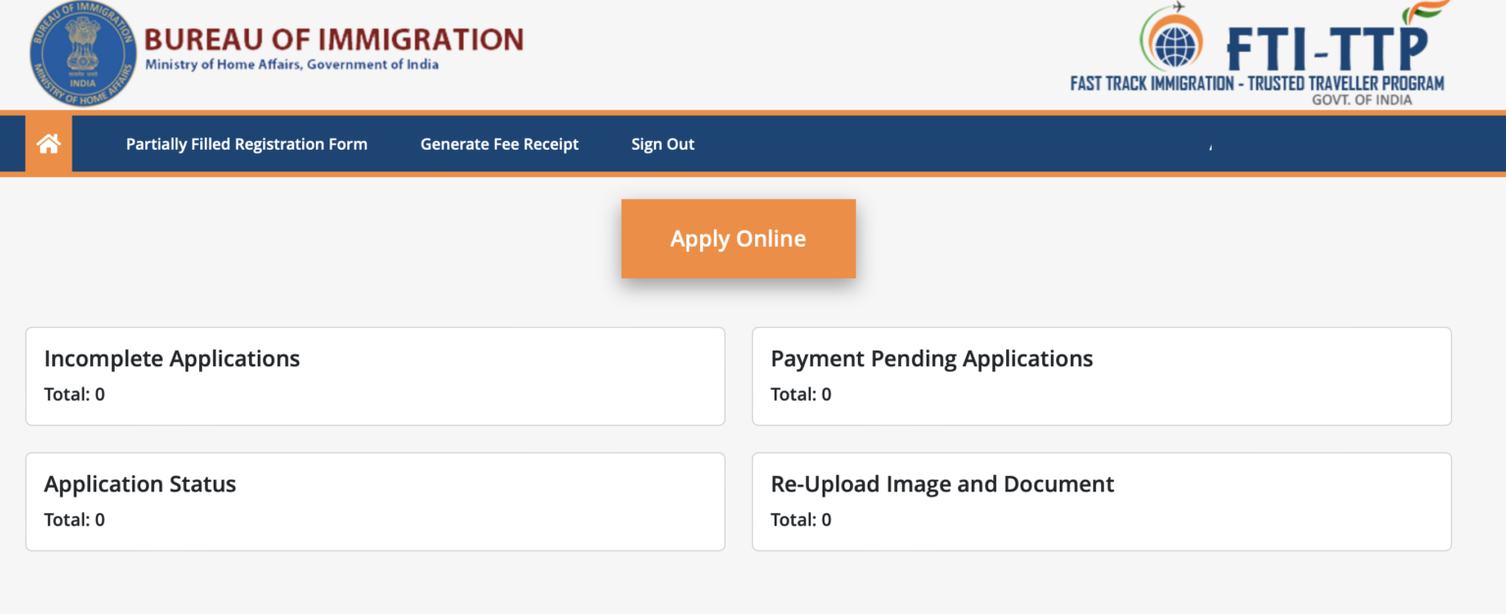The height and width of the screenshot is (614, 1506).
Task: Open the Incomplete Applications card
Action: 376,376
